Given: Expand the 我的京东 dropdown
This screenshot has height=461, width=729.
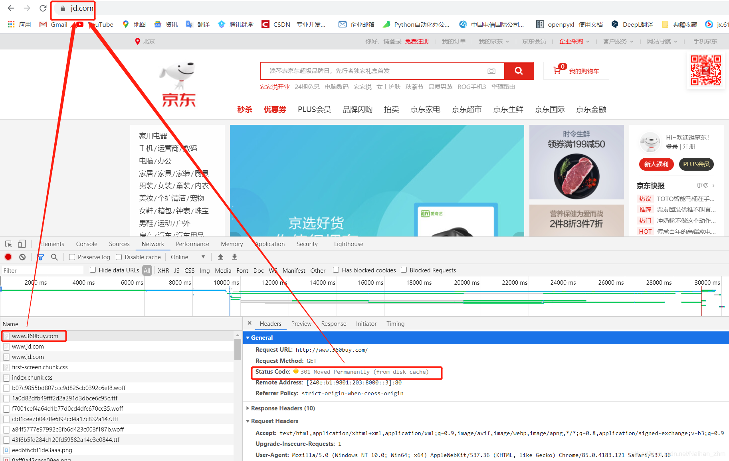Looking at the screenshot, I should 494,41.
